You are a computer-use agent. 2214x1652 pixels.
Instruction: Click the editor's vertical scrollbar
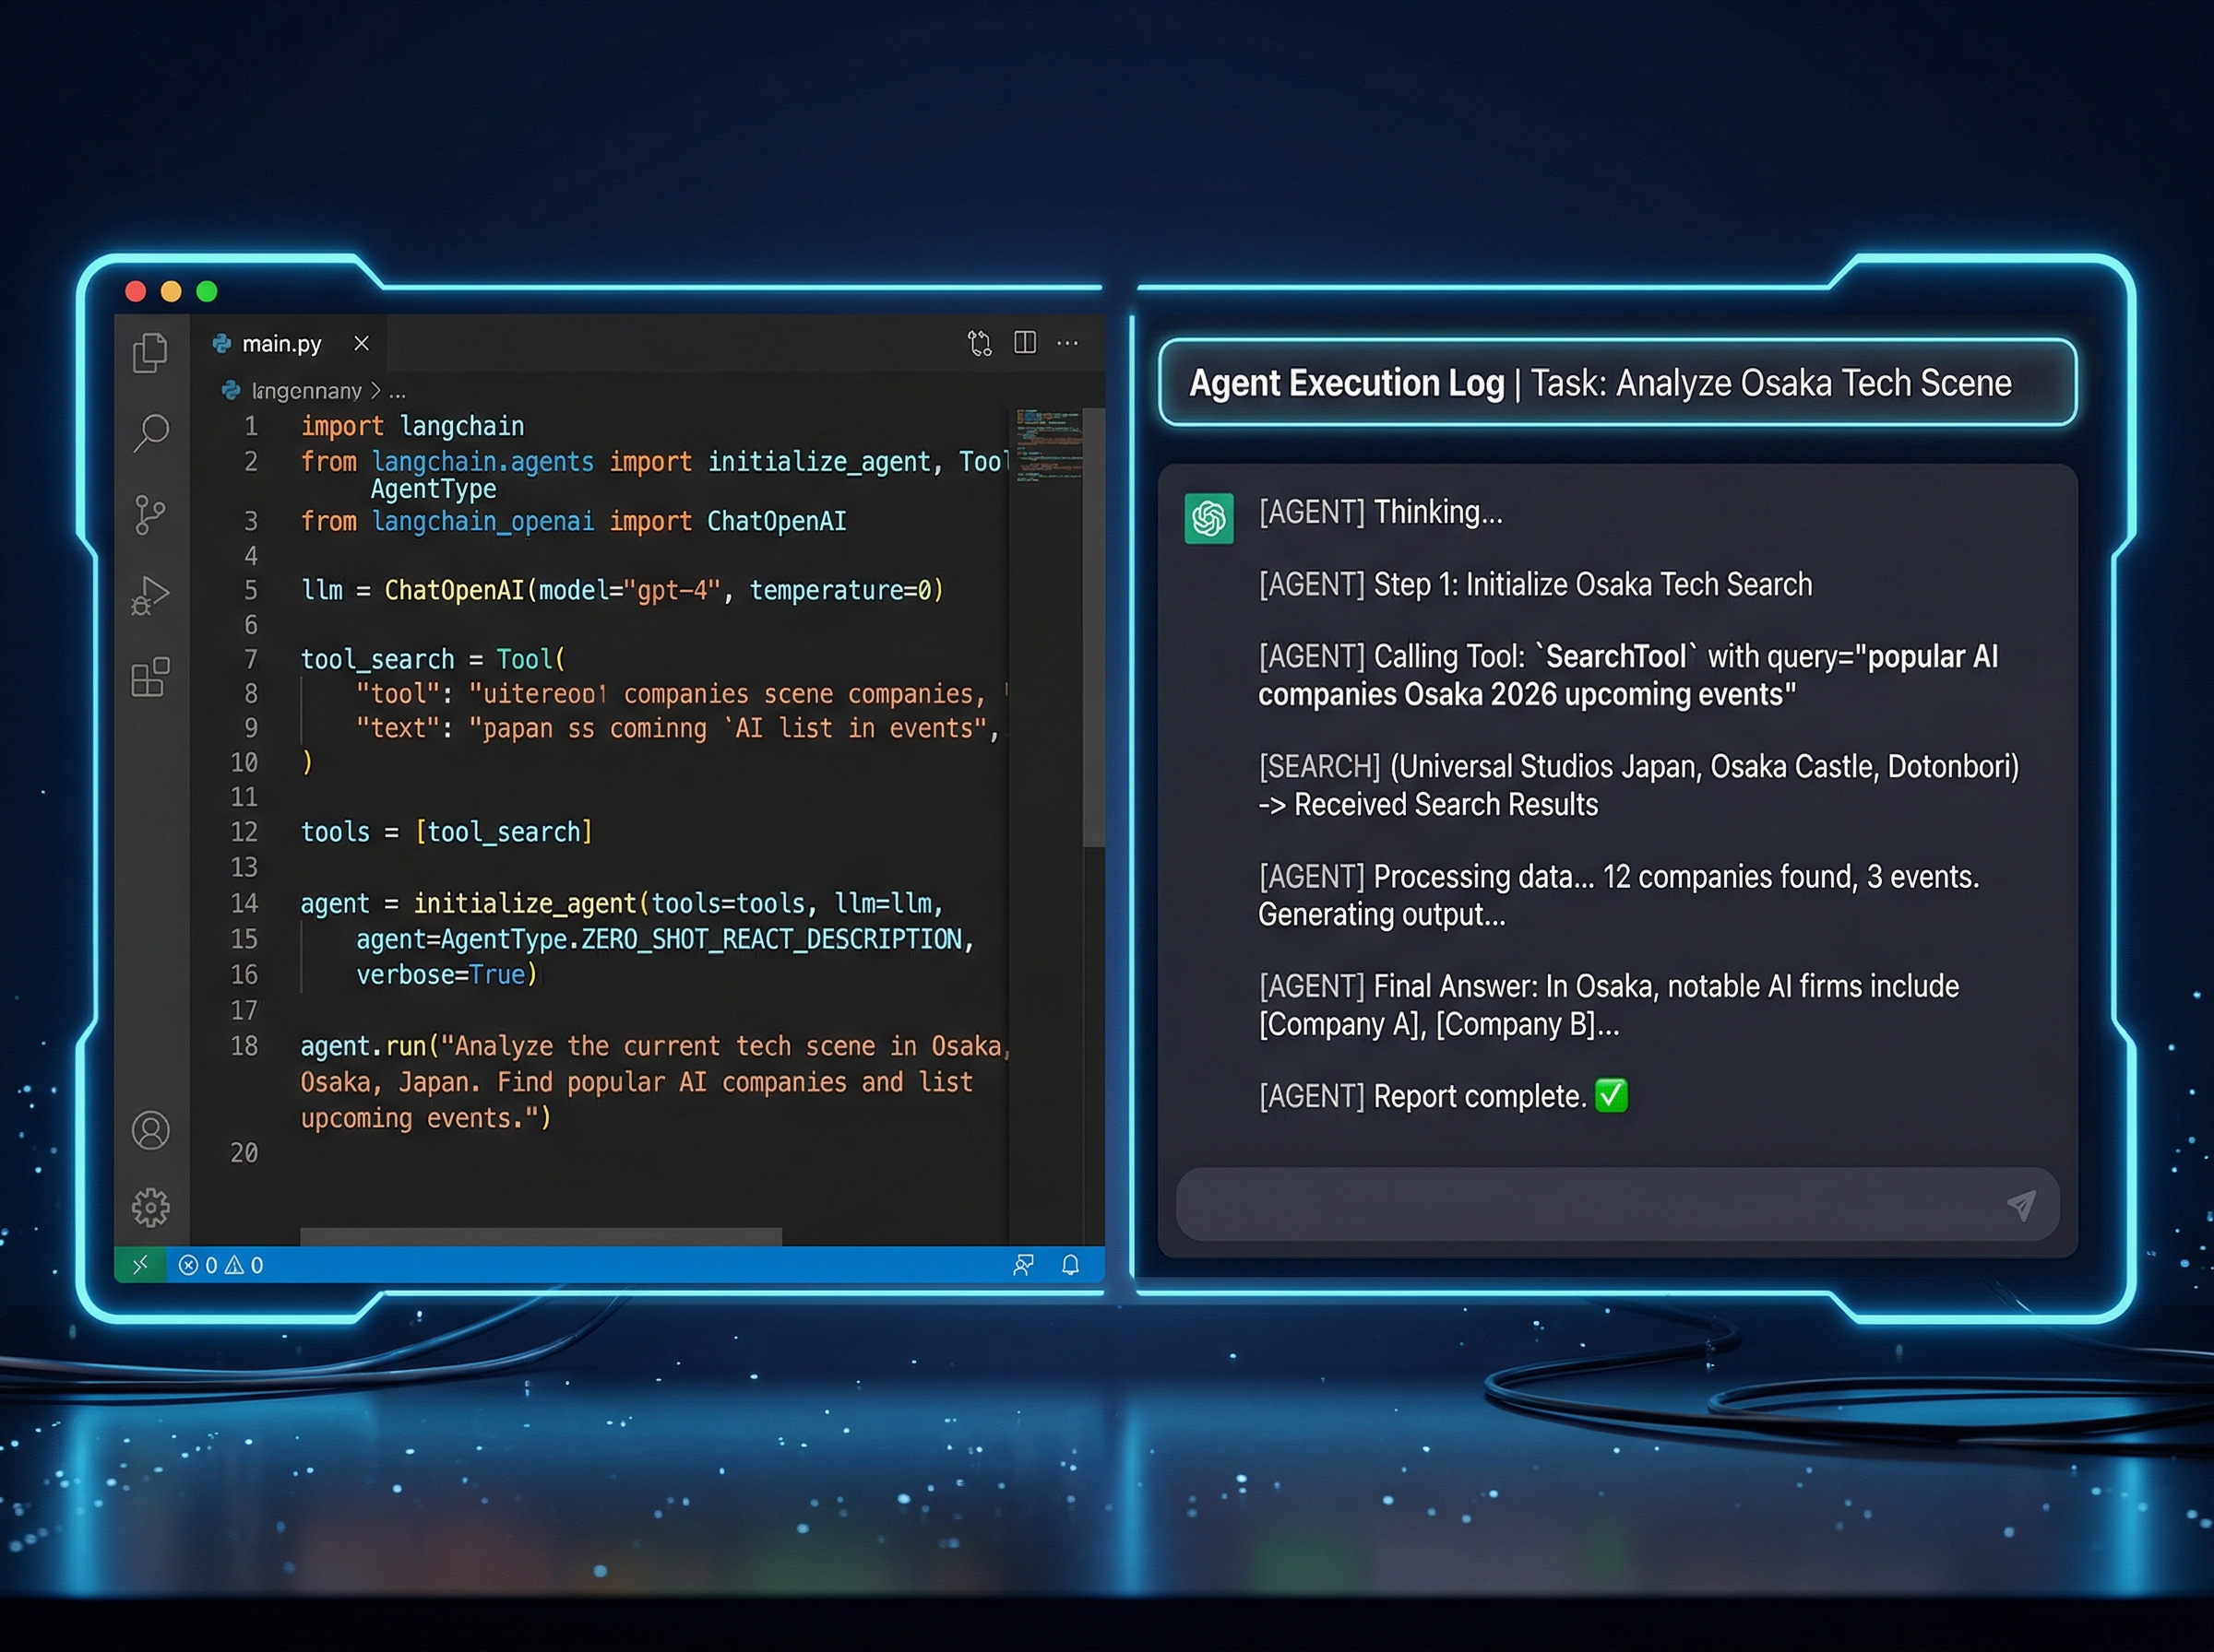[1093, 627]
